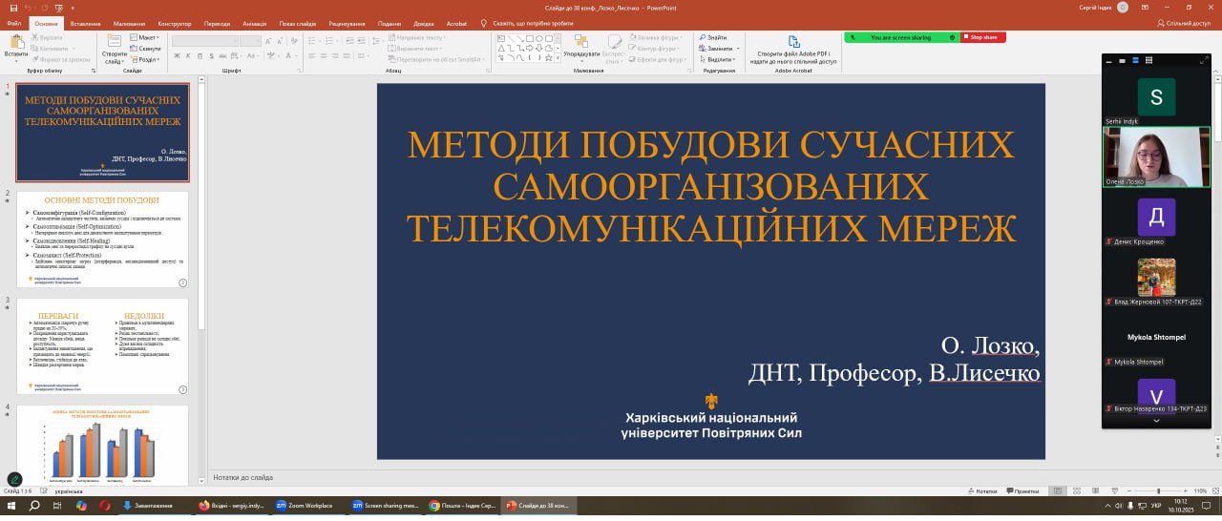This screenshot has width=1222, height=521.
Task: Toggle Comments (Примітки) pane in status bar
Action: pyautogui.click(x=1024, y=490)
